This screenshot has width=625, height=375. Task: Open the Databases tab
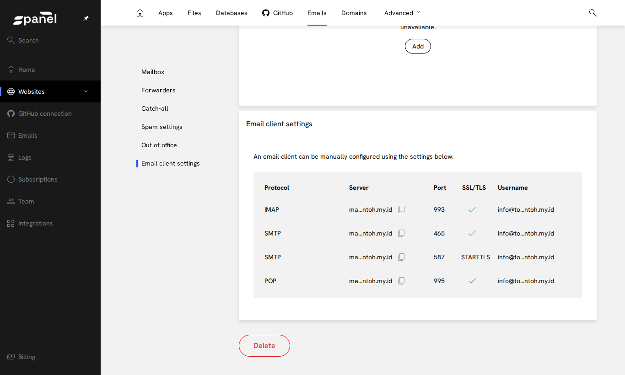point(232,13)
